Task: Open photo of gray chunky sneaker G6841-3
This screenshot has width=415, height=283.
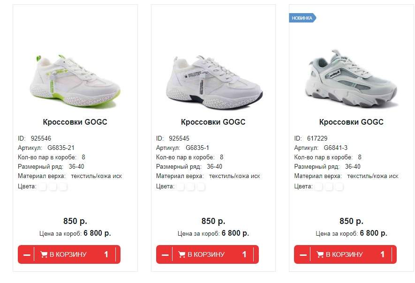Action: (352, 78)
